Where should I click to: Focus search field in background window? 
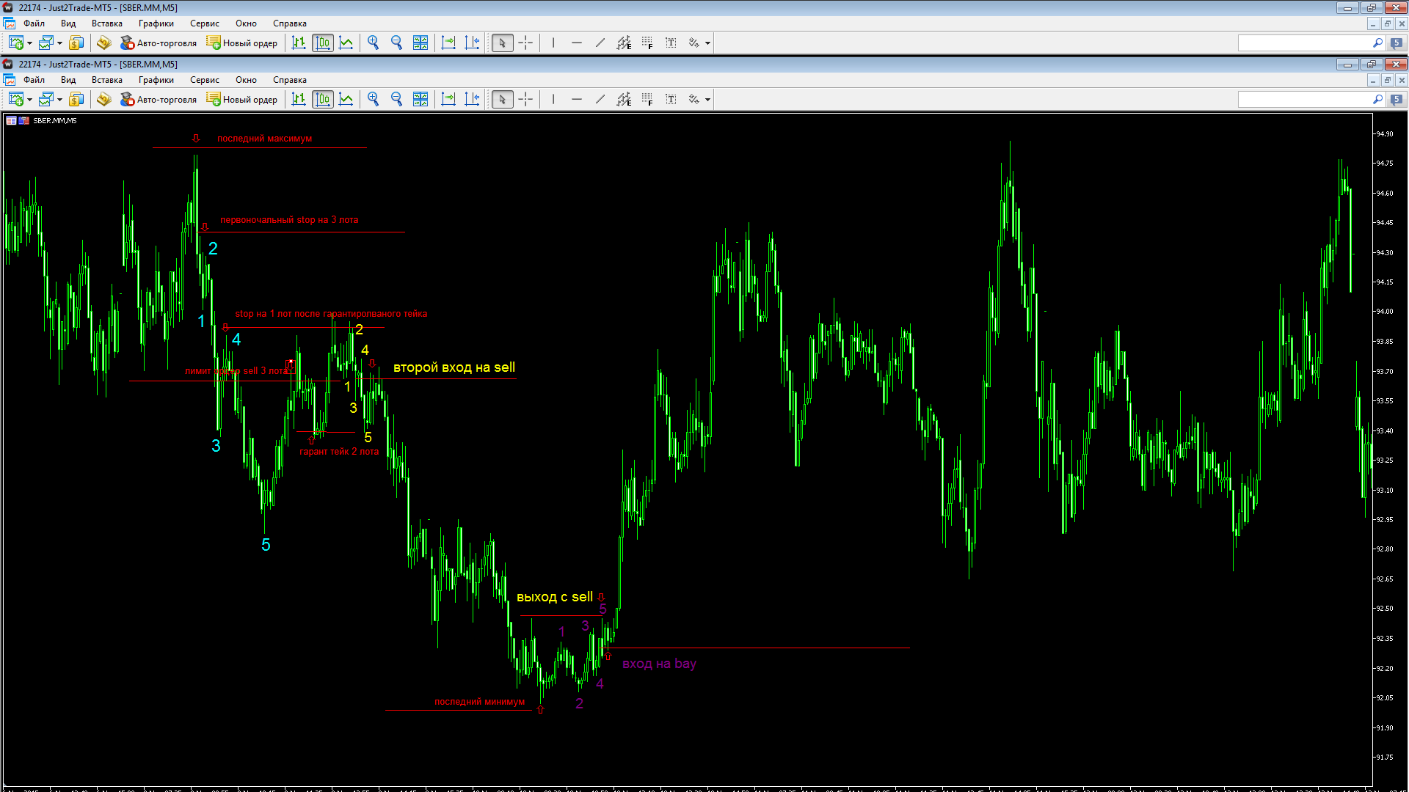[1303, 43]
